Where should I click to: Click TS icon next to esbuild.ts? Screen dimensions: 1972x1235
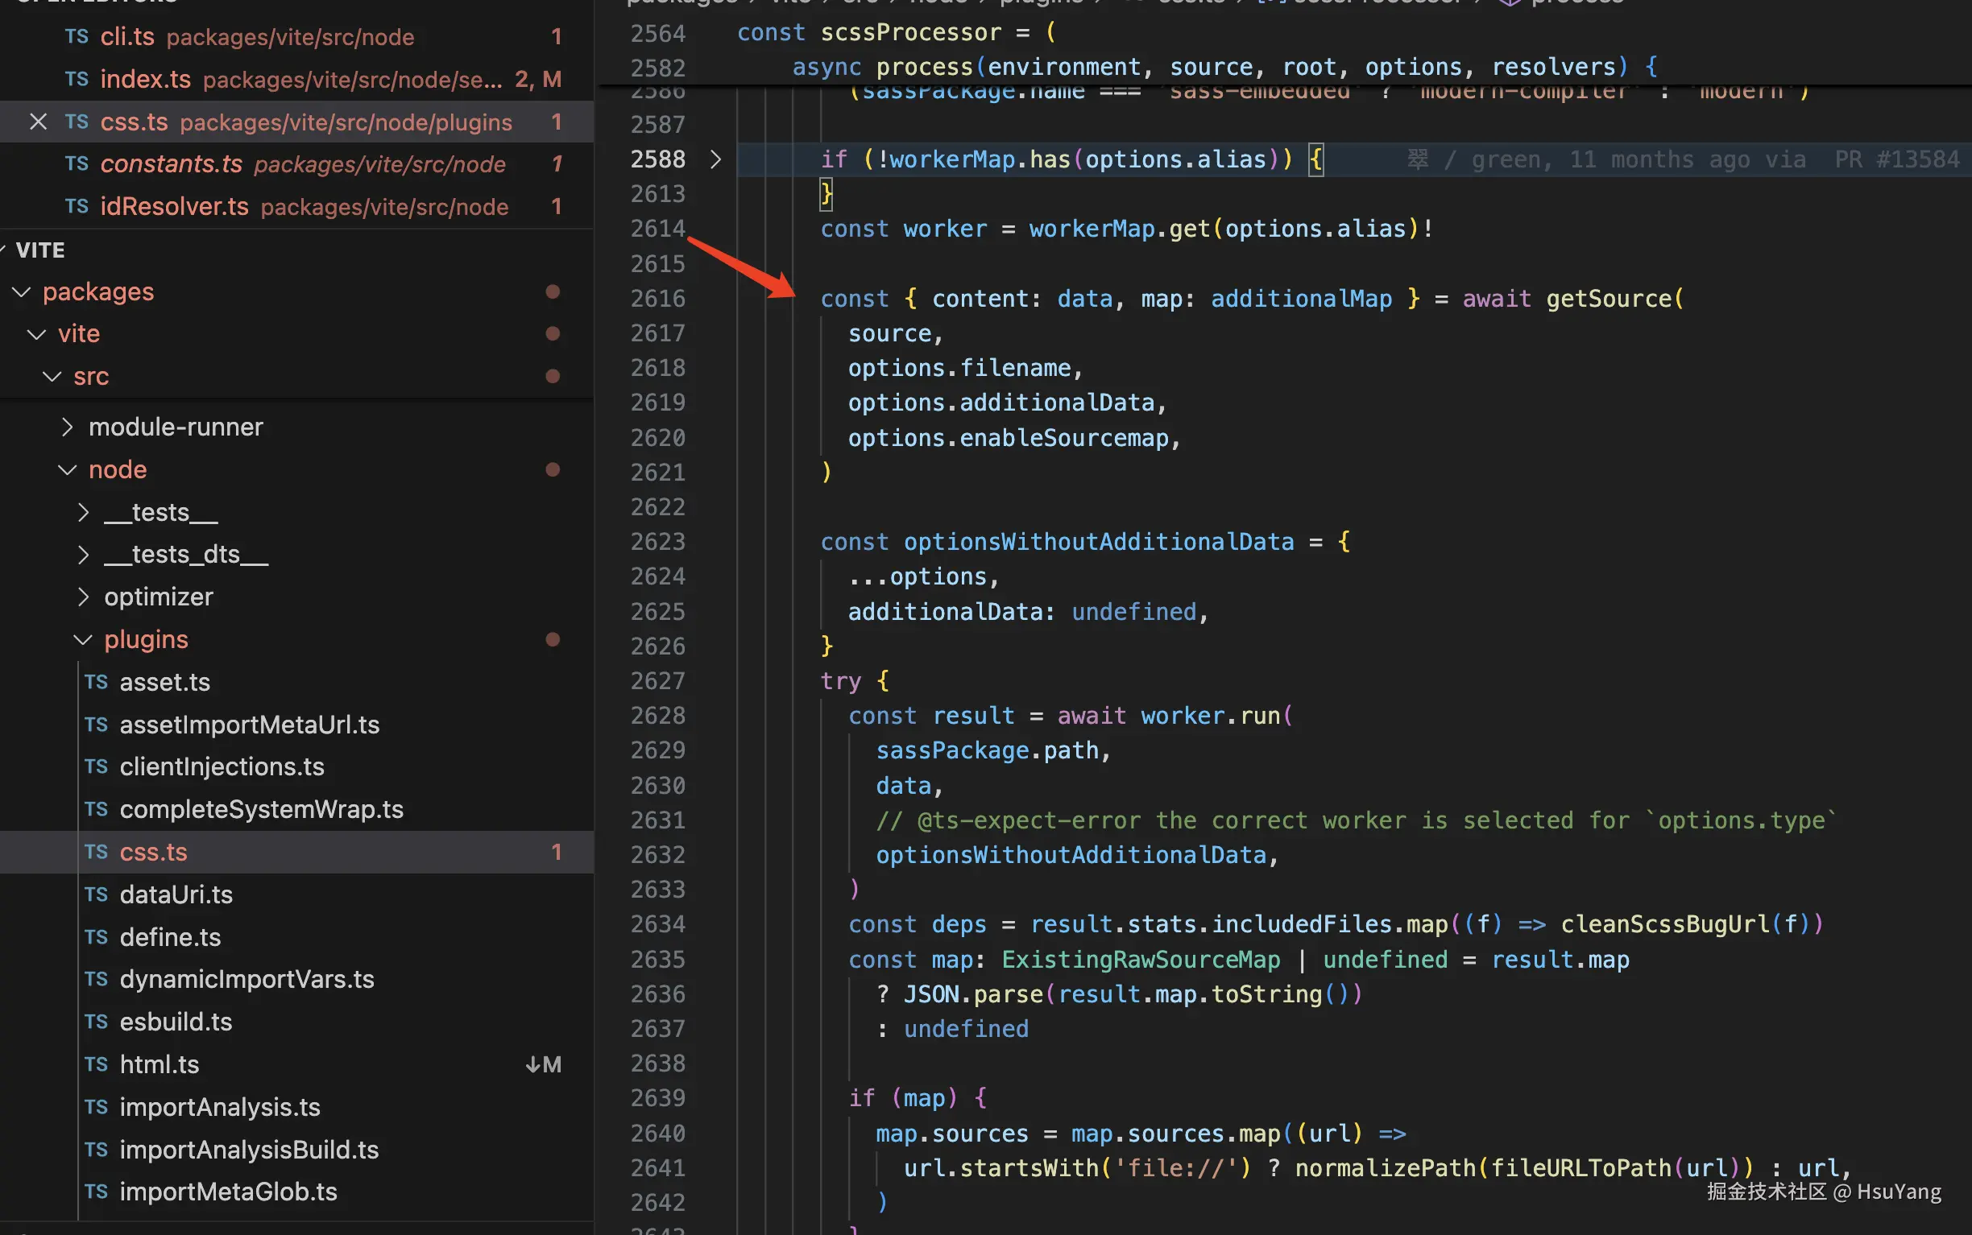click(96, 1022)
